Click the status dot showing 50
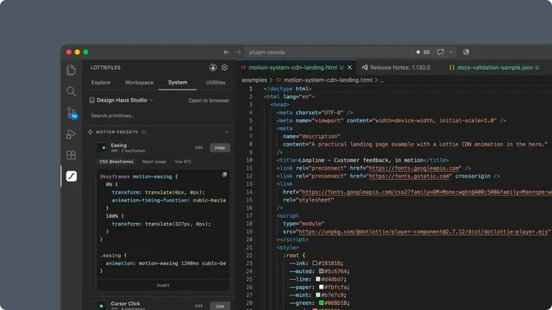Screen dimensions: 552x310 417,52
